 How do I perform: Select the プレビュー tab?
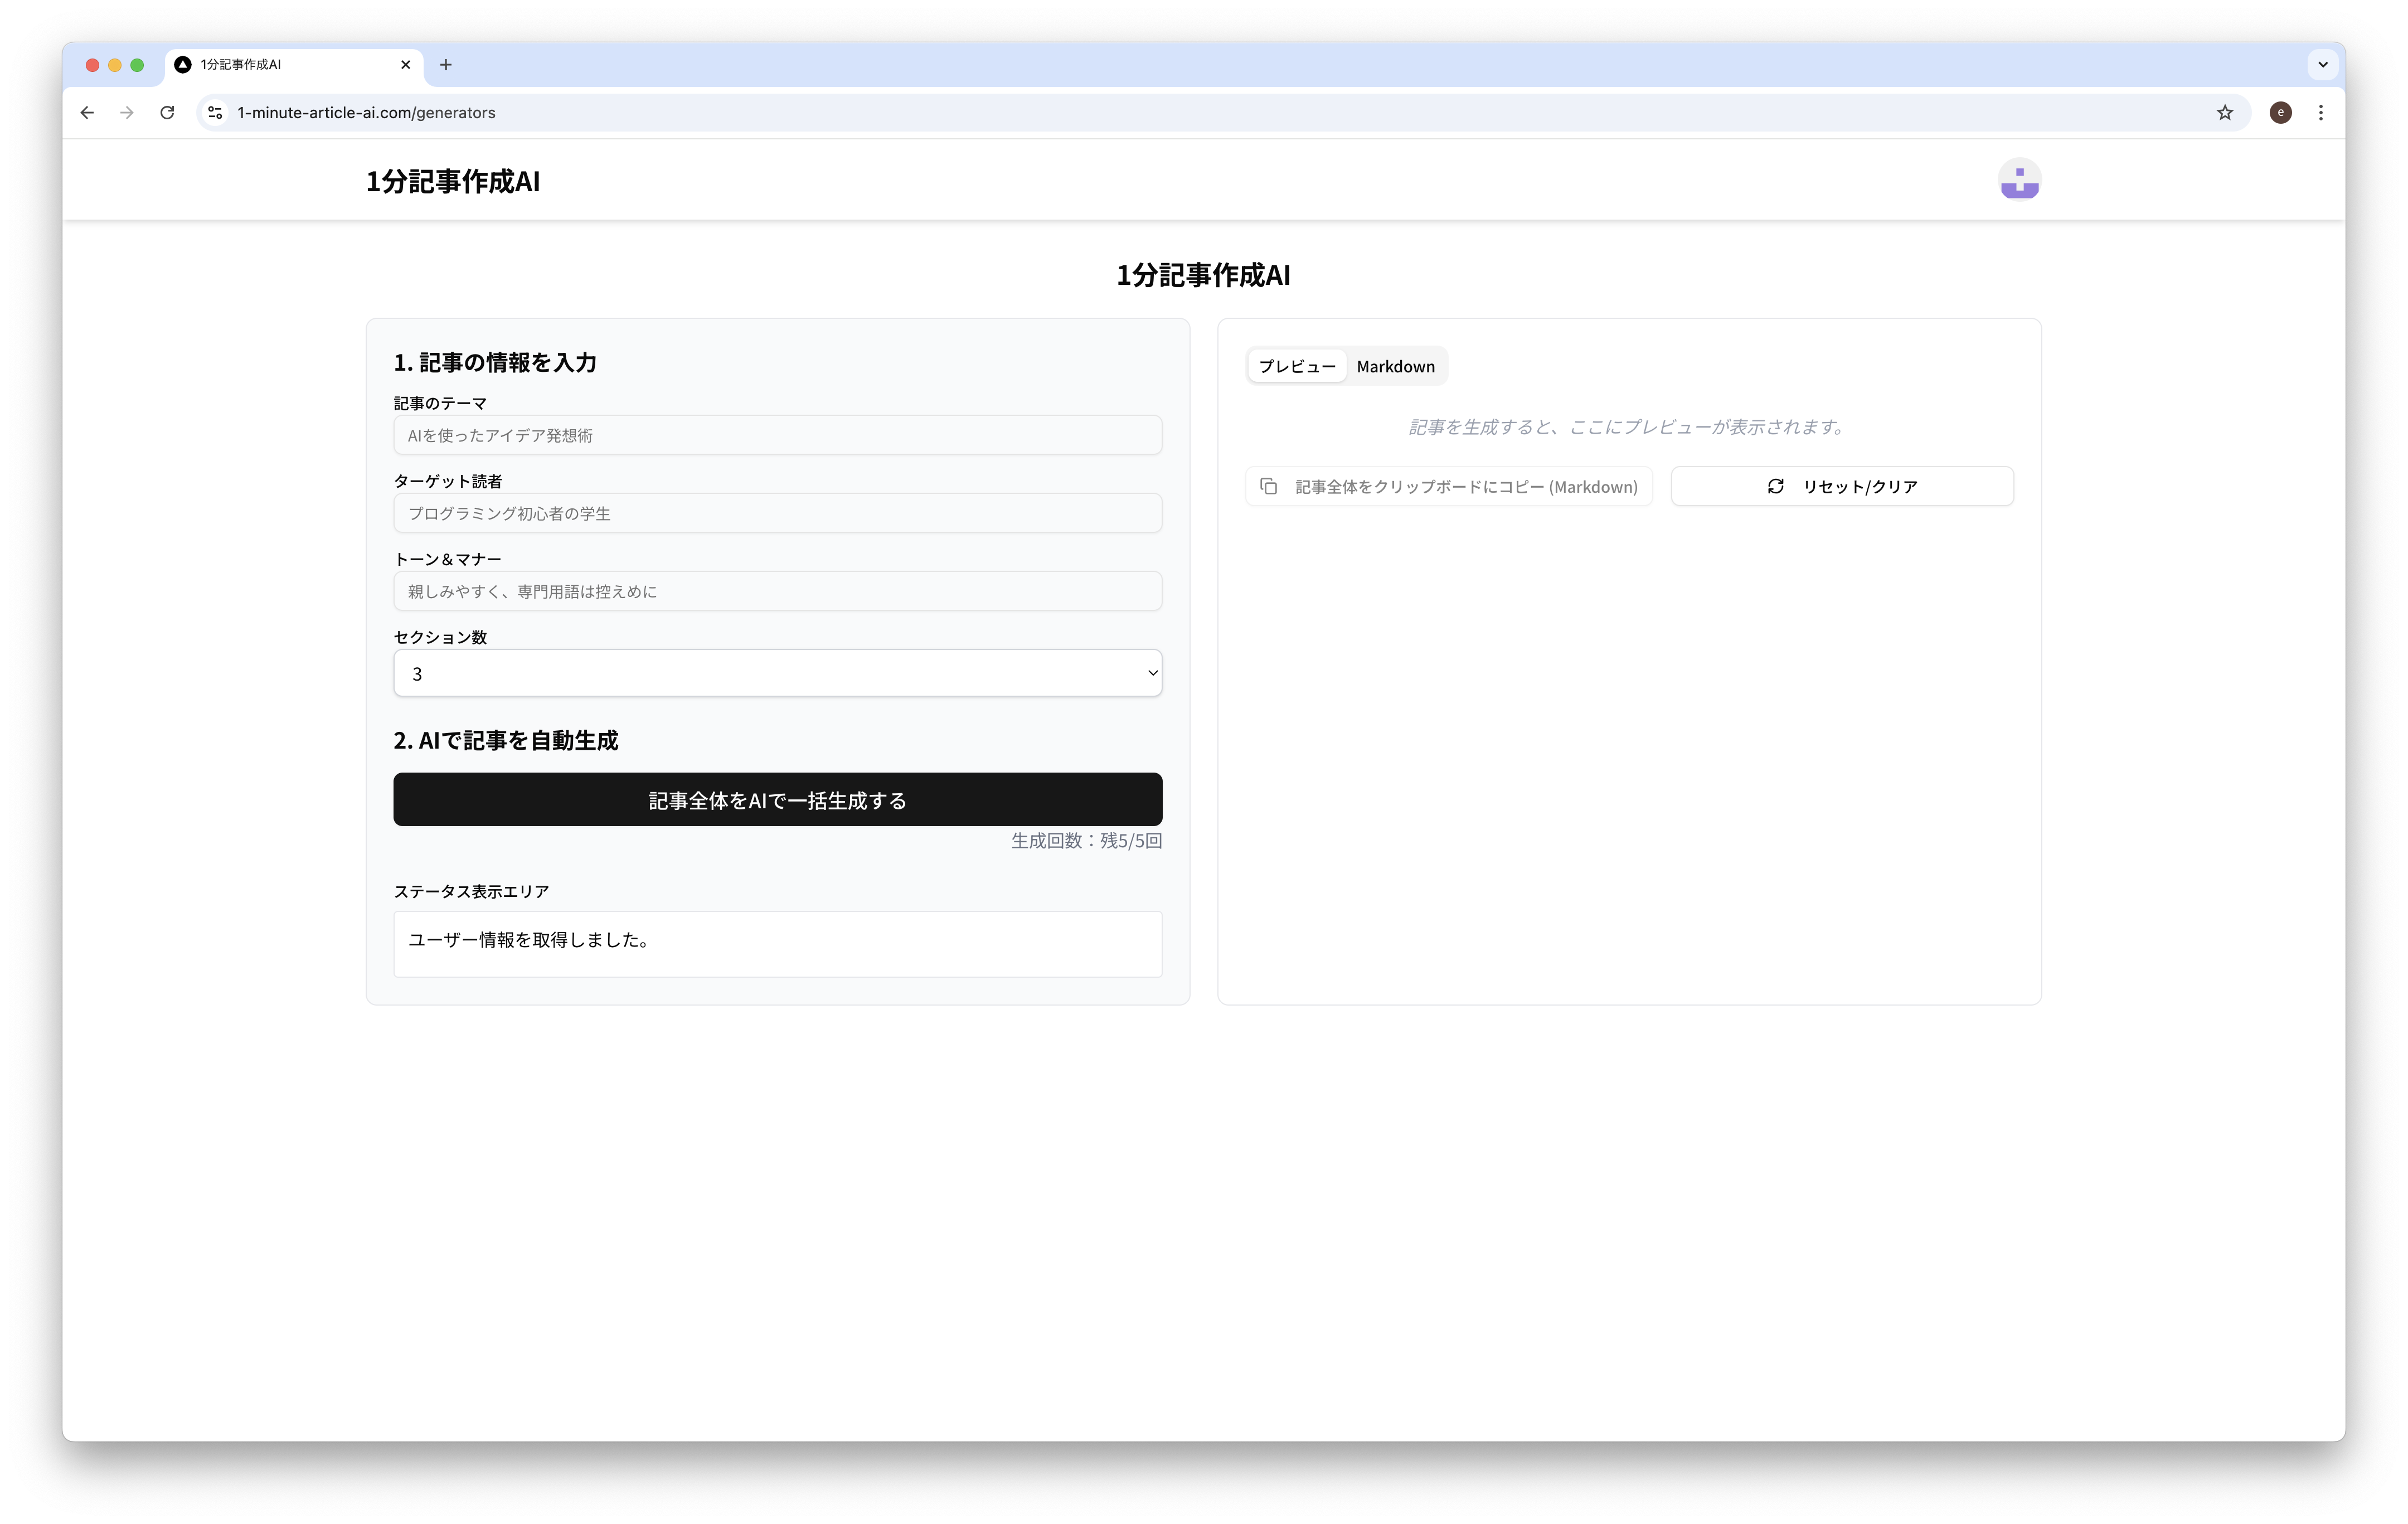point(1297,366)
